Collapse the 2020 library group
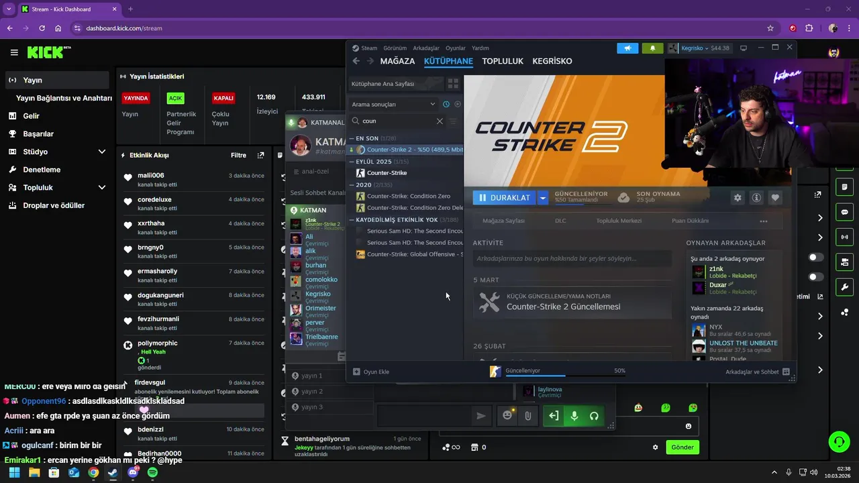The height and width of the screenshot is (483, 859). tap(351, 184)
